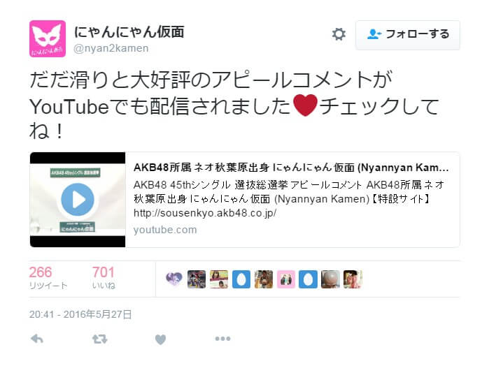Screen dimensions: 489x368
Task: Open the pink cat mask profile avatar
Action: [48, 39]
